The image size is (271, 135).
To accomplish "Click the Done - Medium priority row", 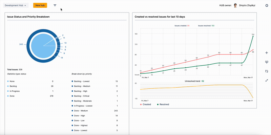I will 95,111.
